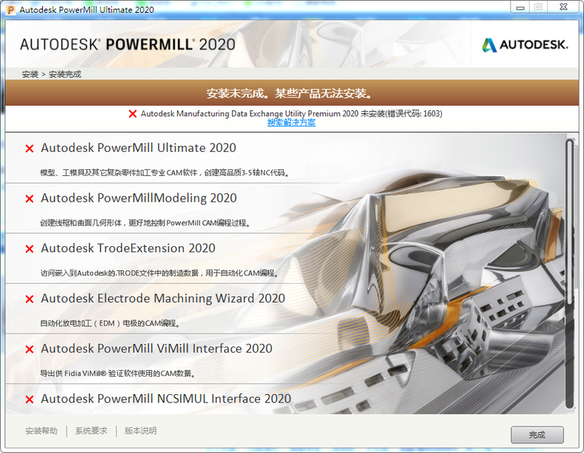
Task: Select Autodesk PowerMill Ultimate 2020 title
Action: 138,148
